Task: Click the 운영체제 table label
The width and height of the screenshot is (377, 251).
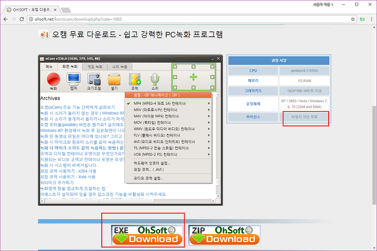Action: (x=253, y=104)
